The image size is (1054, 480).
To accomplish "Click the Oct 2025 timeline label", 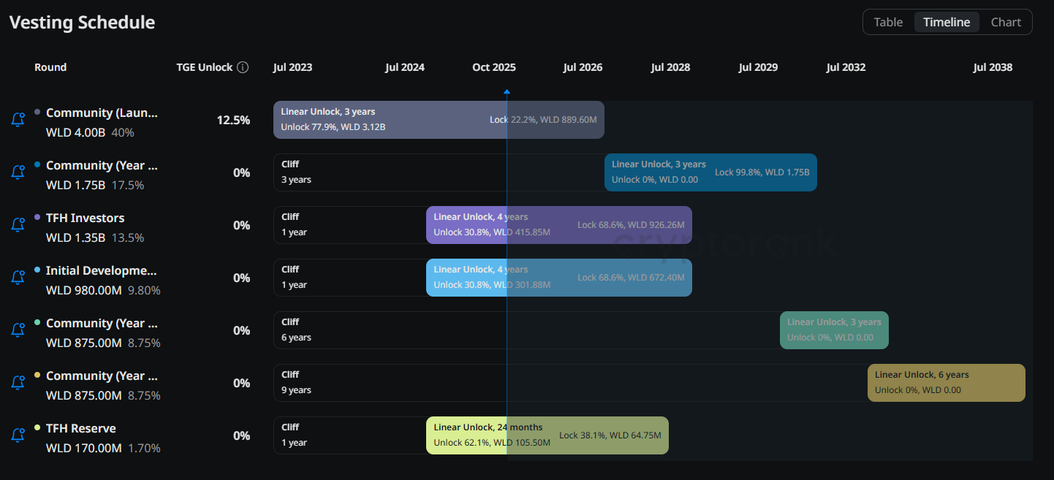I will pyautogui.click(x=494, y=67).
